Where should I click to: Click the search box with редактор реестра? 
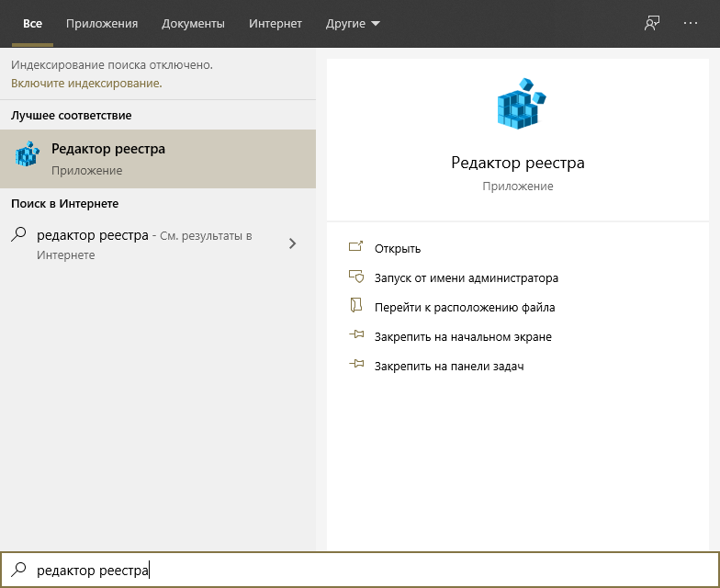click(360, 570)
